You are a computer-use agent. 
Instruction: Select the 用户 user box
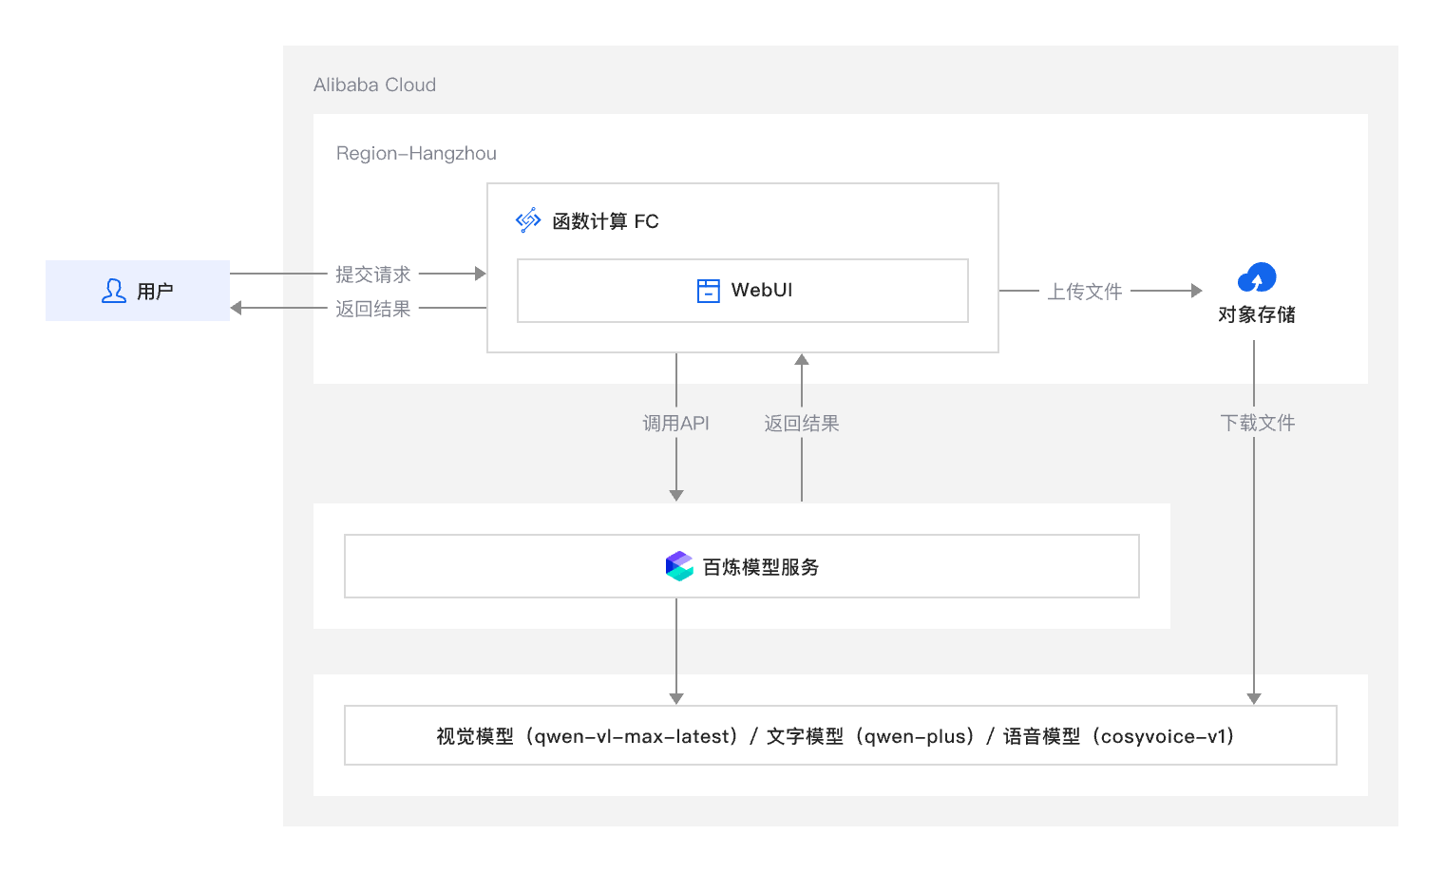click(x=138, y=291)
